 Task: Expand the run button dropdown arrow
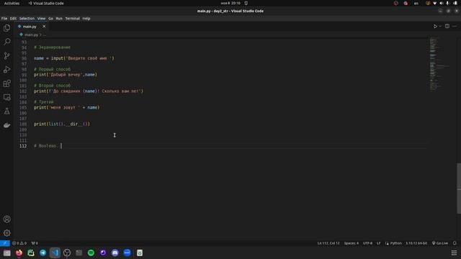click(x=440, y=27)
